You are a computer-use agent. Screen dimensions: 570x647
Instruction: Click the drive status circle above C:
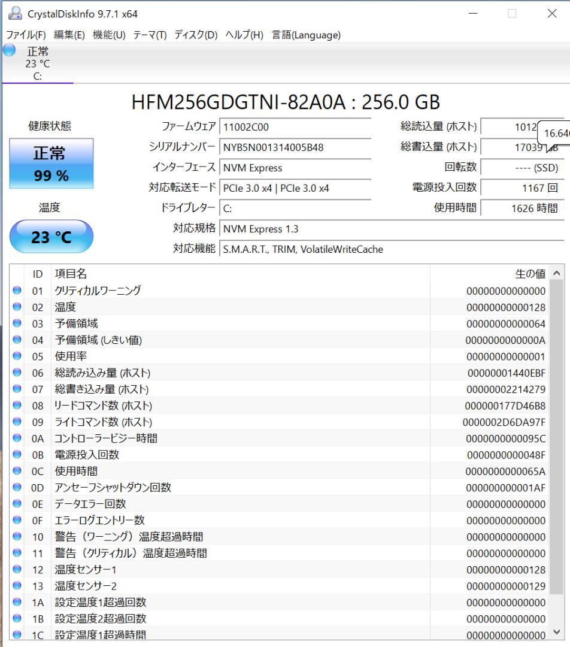(x=8, y=52)
